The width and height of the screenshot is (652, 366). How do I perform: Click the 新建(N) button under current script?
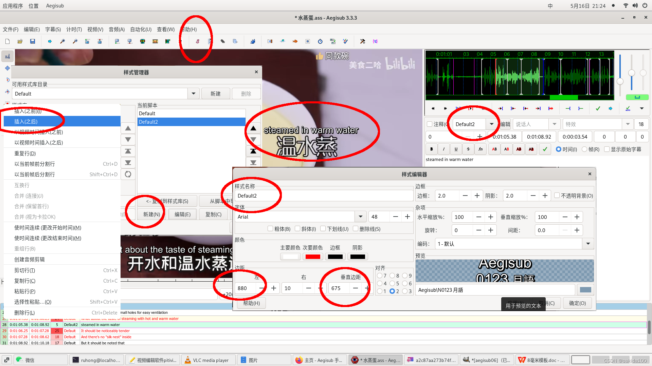pyautogui.click(x=151, y=215)
